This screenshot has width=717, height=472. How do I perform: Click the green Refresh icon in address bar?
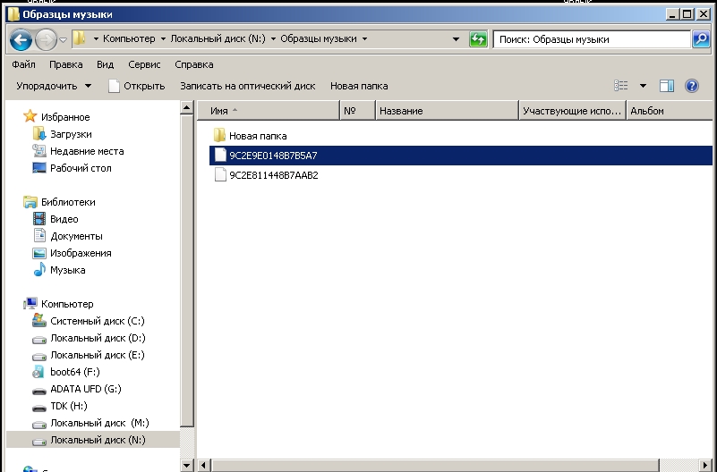[x=478, y=39]
